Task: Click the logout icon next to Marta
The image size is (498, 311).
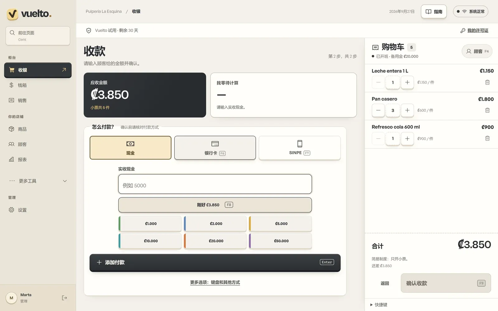Action: pos(64,298)
